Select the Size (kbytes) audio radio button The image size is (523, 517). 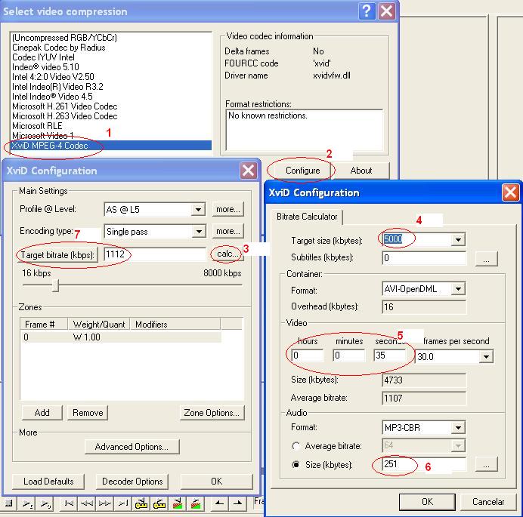(x=296, y=464)
